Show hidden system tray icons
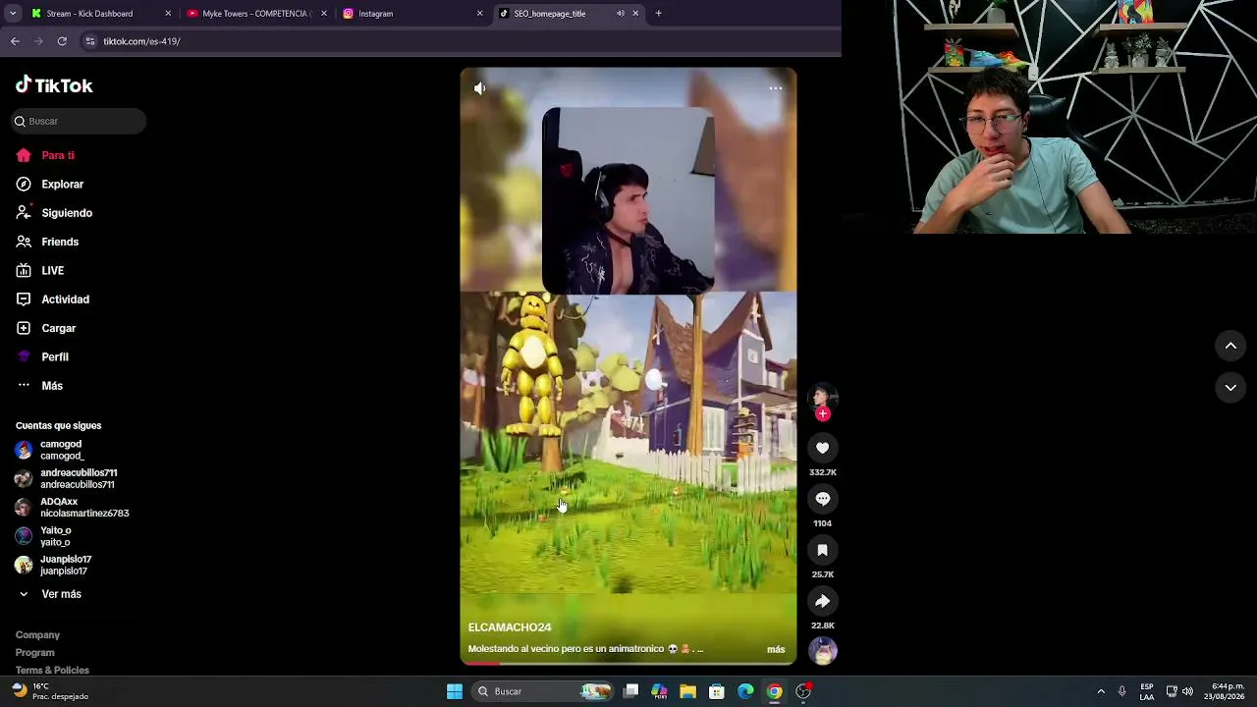 tap(1101, 691)
